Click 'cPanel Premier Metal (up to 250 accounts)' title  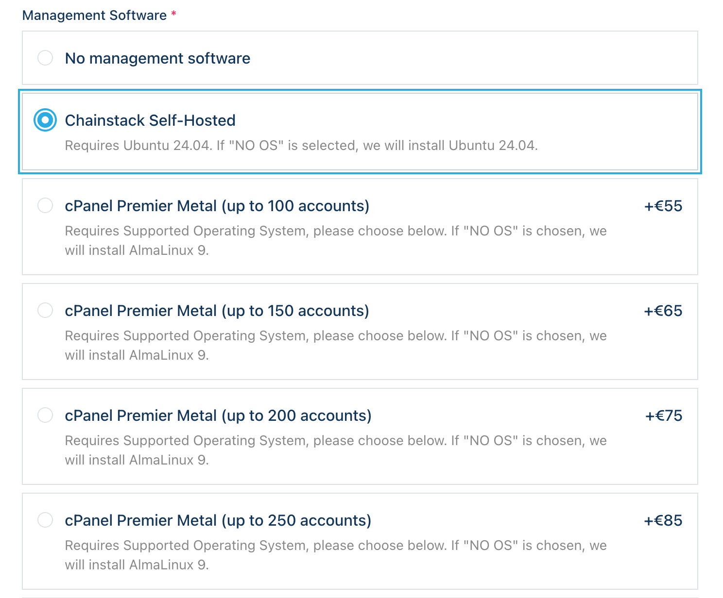click(x=218, y=520)
